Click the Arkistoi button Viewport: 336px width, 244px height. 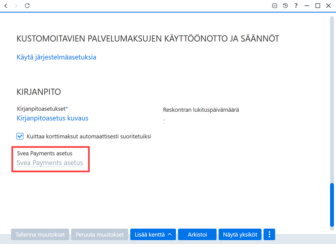(197, 234)
